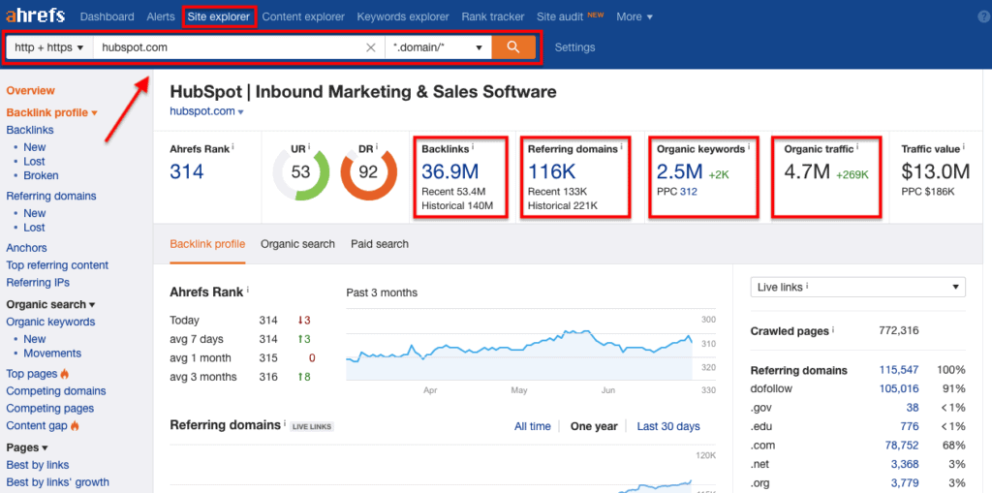992x493 pixels.
Task: Switch to the Organic search tab
Action: (x=298, y=244)
